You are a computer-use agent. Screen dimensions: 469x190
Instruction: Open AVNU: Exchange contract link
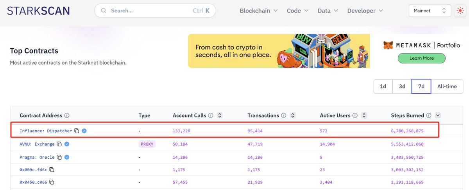tap(37, 144)
